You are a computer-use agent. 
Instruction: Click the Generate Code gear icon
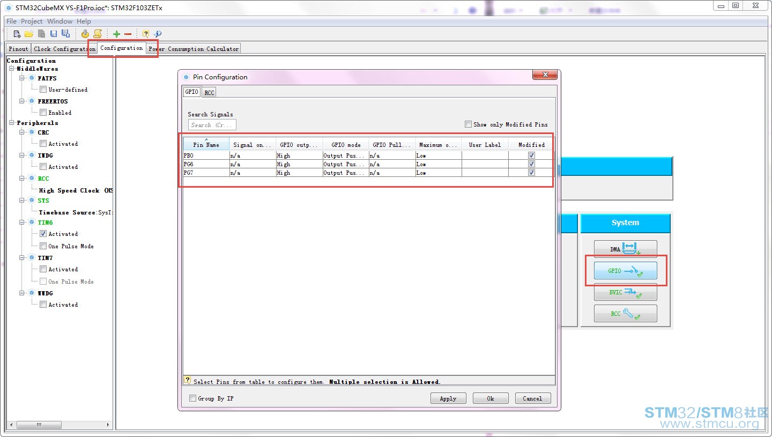(85, 34)
